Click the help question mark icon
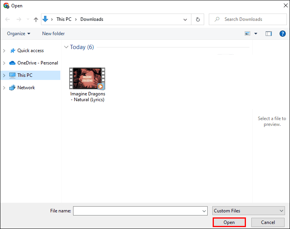 [282, 34]
